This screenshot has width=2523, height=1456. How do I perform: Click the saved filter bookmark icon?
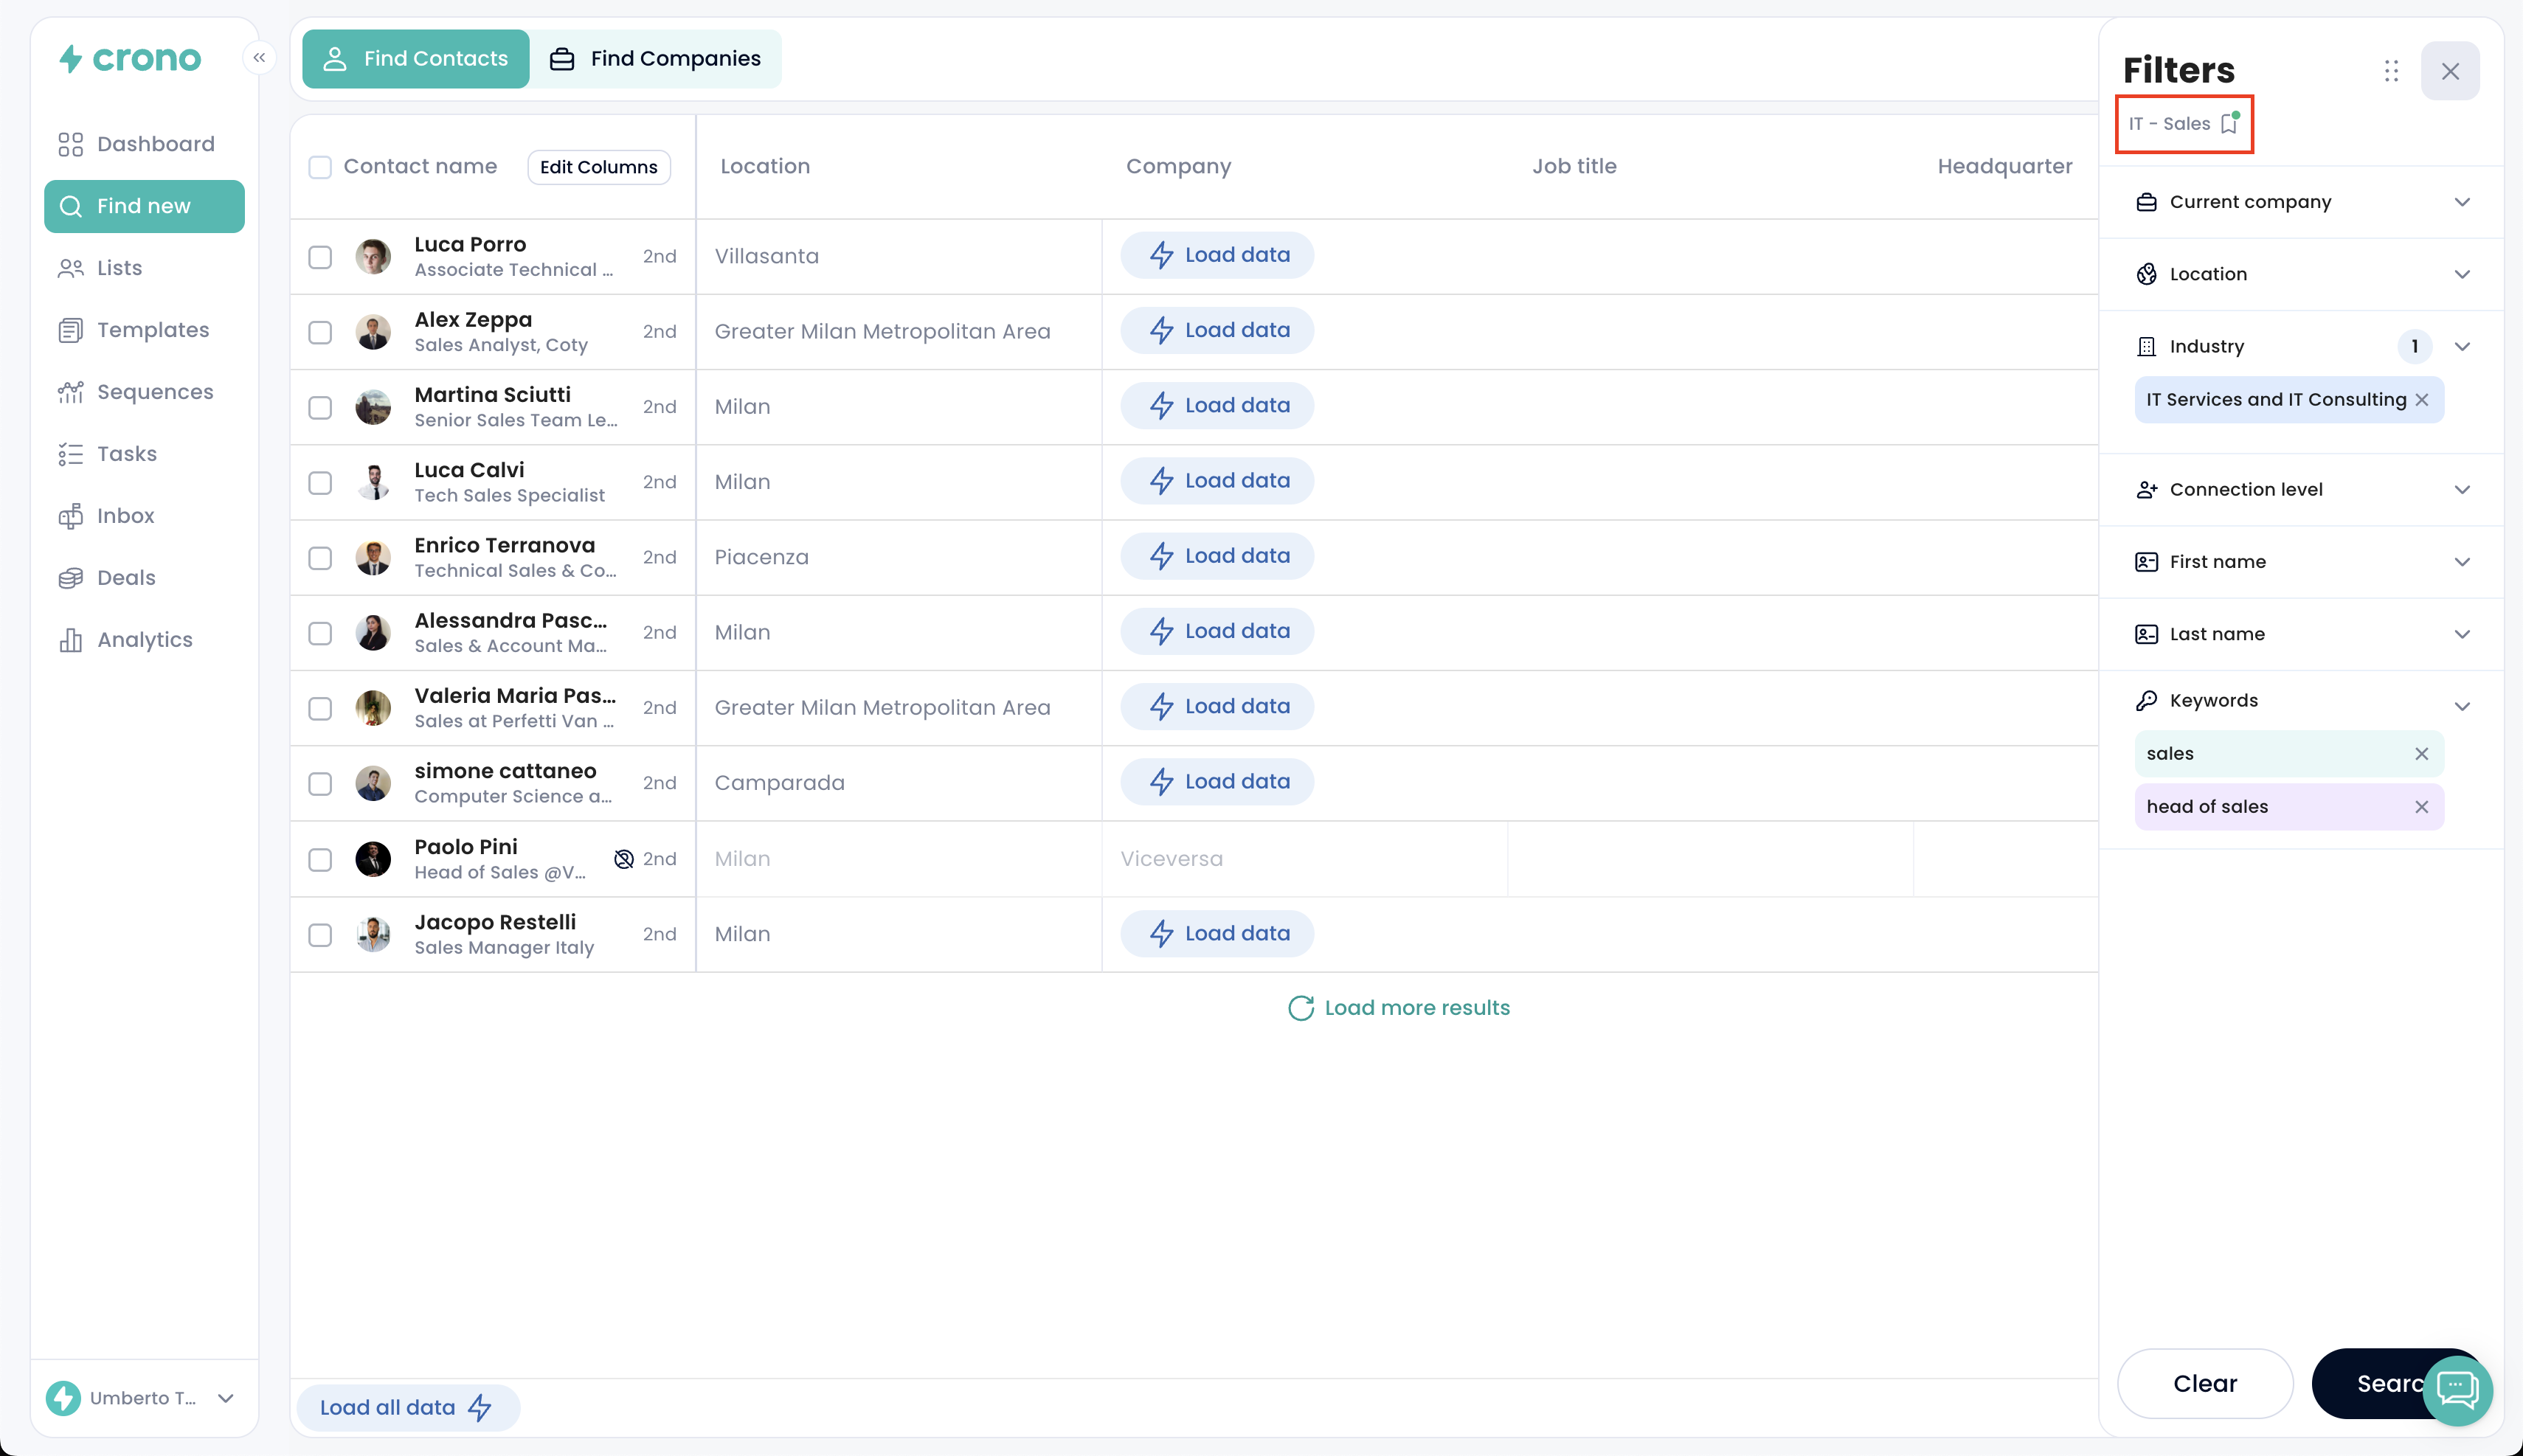[2229, 124]
